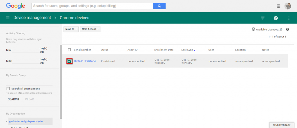
Task: Uncheck device HY3A91LF701604 checkbox
Action: [x=69, y=61]
